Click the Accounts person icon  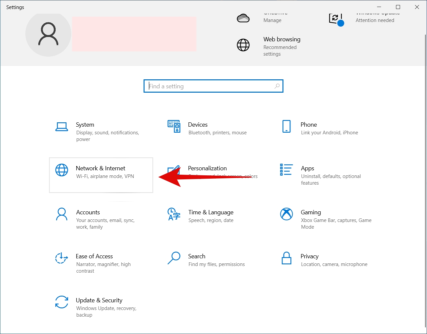tap(62, 214)
